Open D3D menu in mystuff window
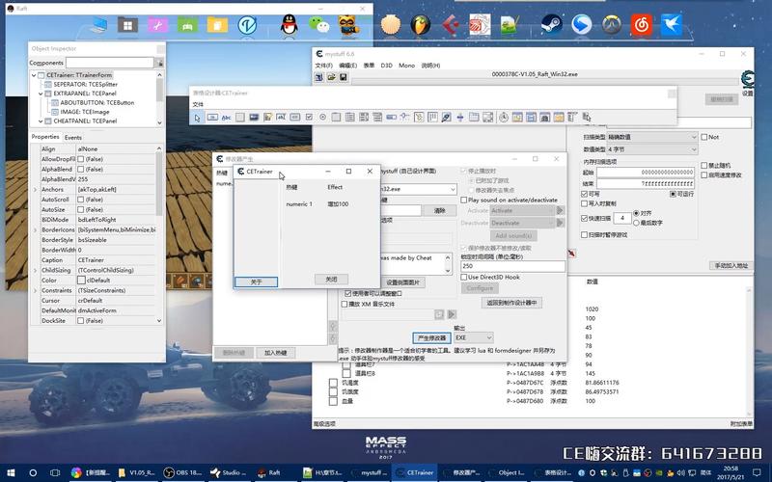The image size is (772, 482). tap(387, 66)
